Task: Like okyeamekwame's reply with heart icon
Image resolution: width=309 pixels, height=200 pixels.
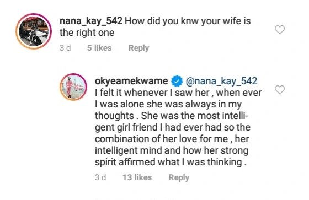Action: (280, 90)
